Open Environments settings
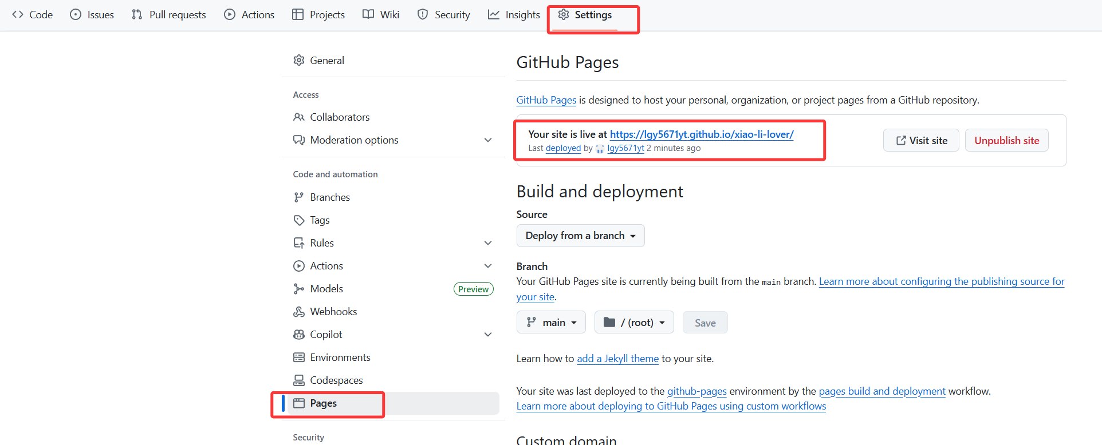 (x=393, y=357)
